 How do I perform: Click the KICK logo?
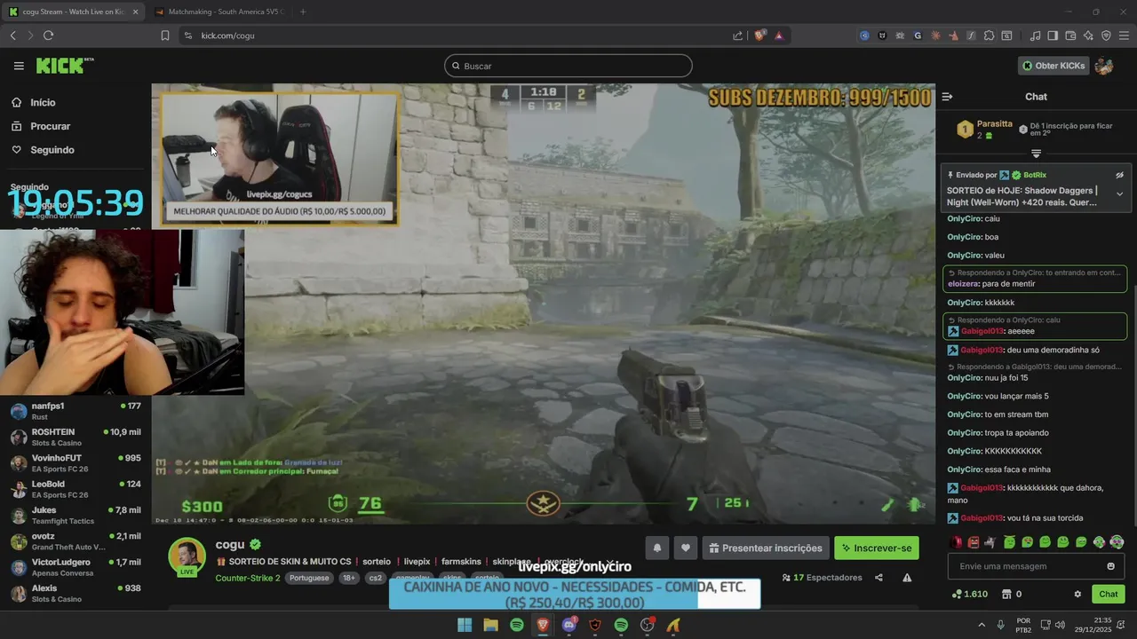64,66
